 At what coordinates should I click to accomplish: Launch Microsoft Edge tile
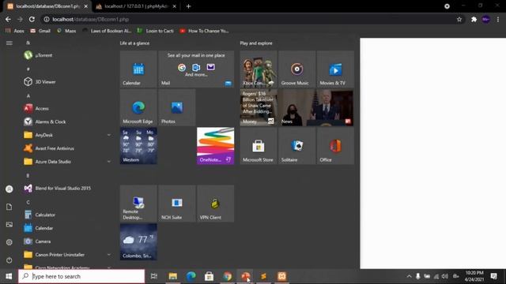pyautogui.click(x=138, y=107)
